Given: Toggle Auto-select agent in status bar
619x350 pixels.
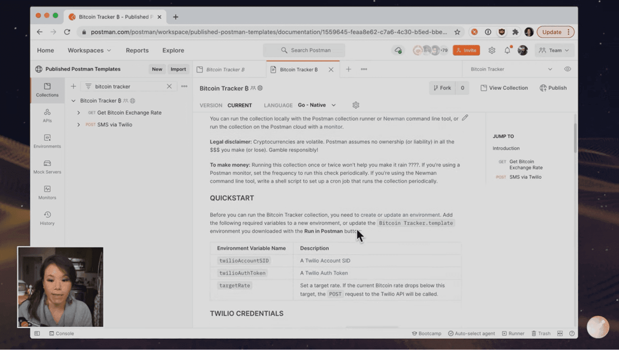Looking at the screenshot, I should pyautogui.click(x=471, y=333).
